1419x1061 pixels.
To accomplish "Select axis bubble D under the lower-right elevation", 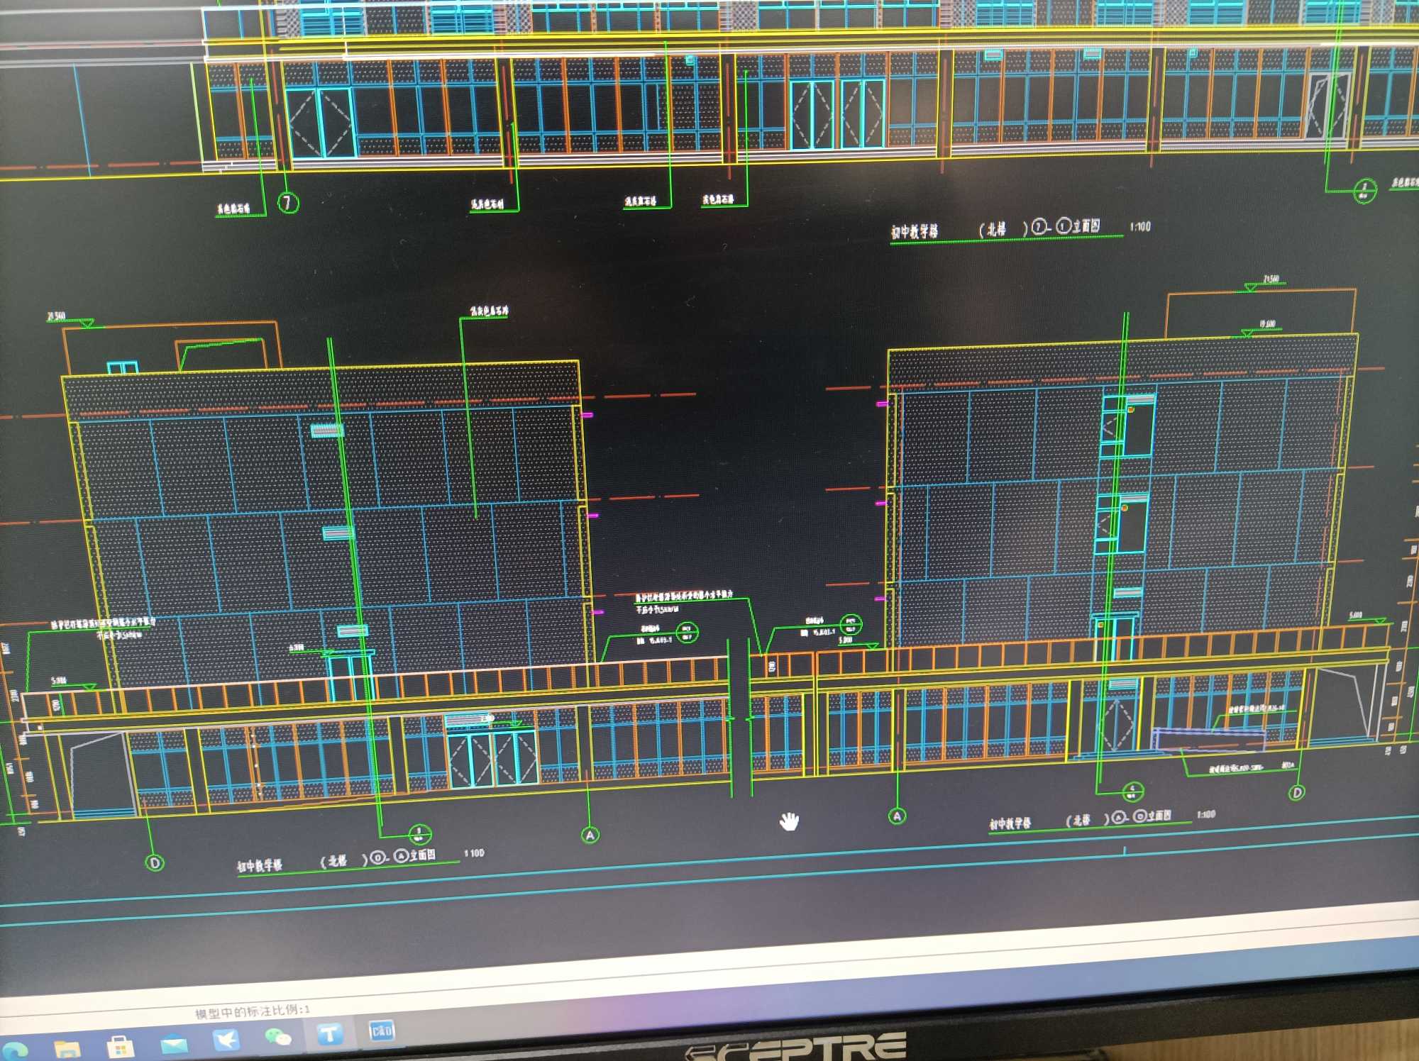I will pyautogui.click(x=1296, y=792).
